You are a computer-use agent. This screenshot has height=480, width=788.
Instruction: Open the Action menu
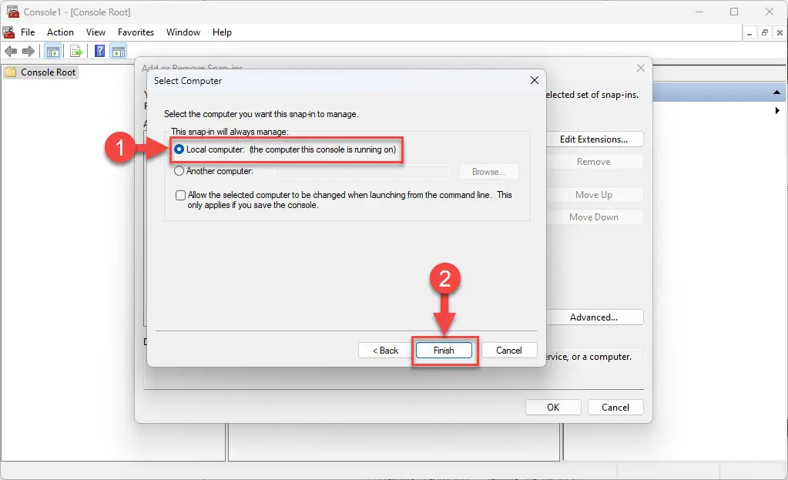pos(60,32)
